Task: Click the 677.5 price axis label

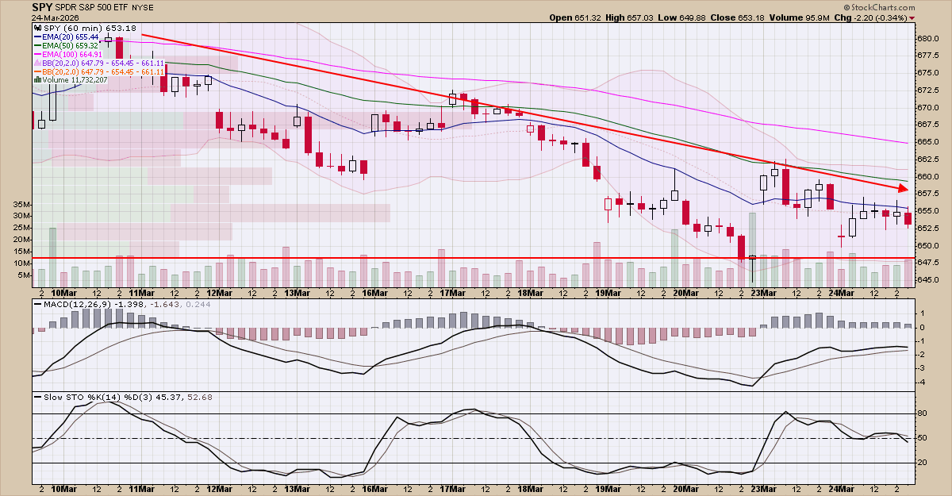Action: pyautogui.click(x=928, y=56)
